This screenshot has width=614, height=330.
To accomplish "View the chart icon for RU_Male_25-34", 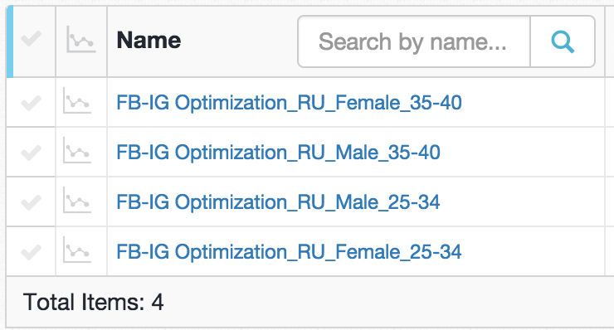I will [x=77, y=200].
